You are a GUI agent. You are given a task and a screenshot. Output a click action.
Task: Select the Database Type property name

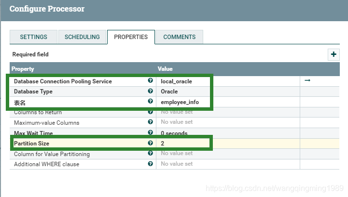click(x=33, y=92)
